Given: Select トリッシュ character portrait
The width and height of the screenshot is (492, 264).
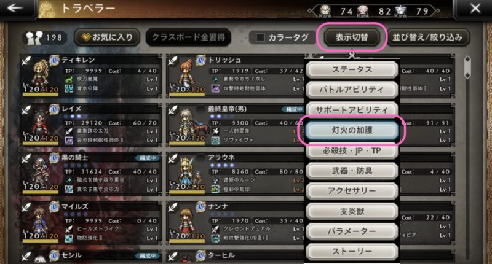Looking at the screenshot, I should 187,73.
